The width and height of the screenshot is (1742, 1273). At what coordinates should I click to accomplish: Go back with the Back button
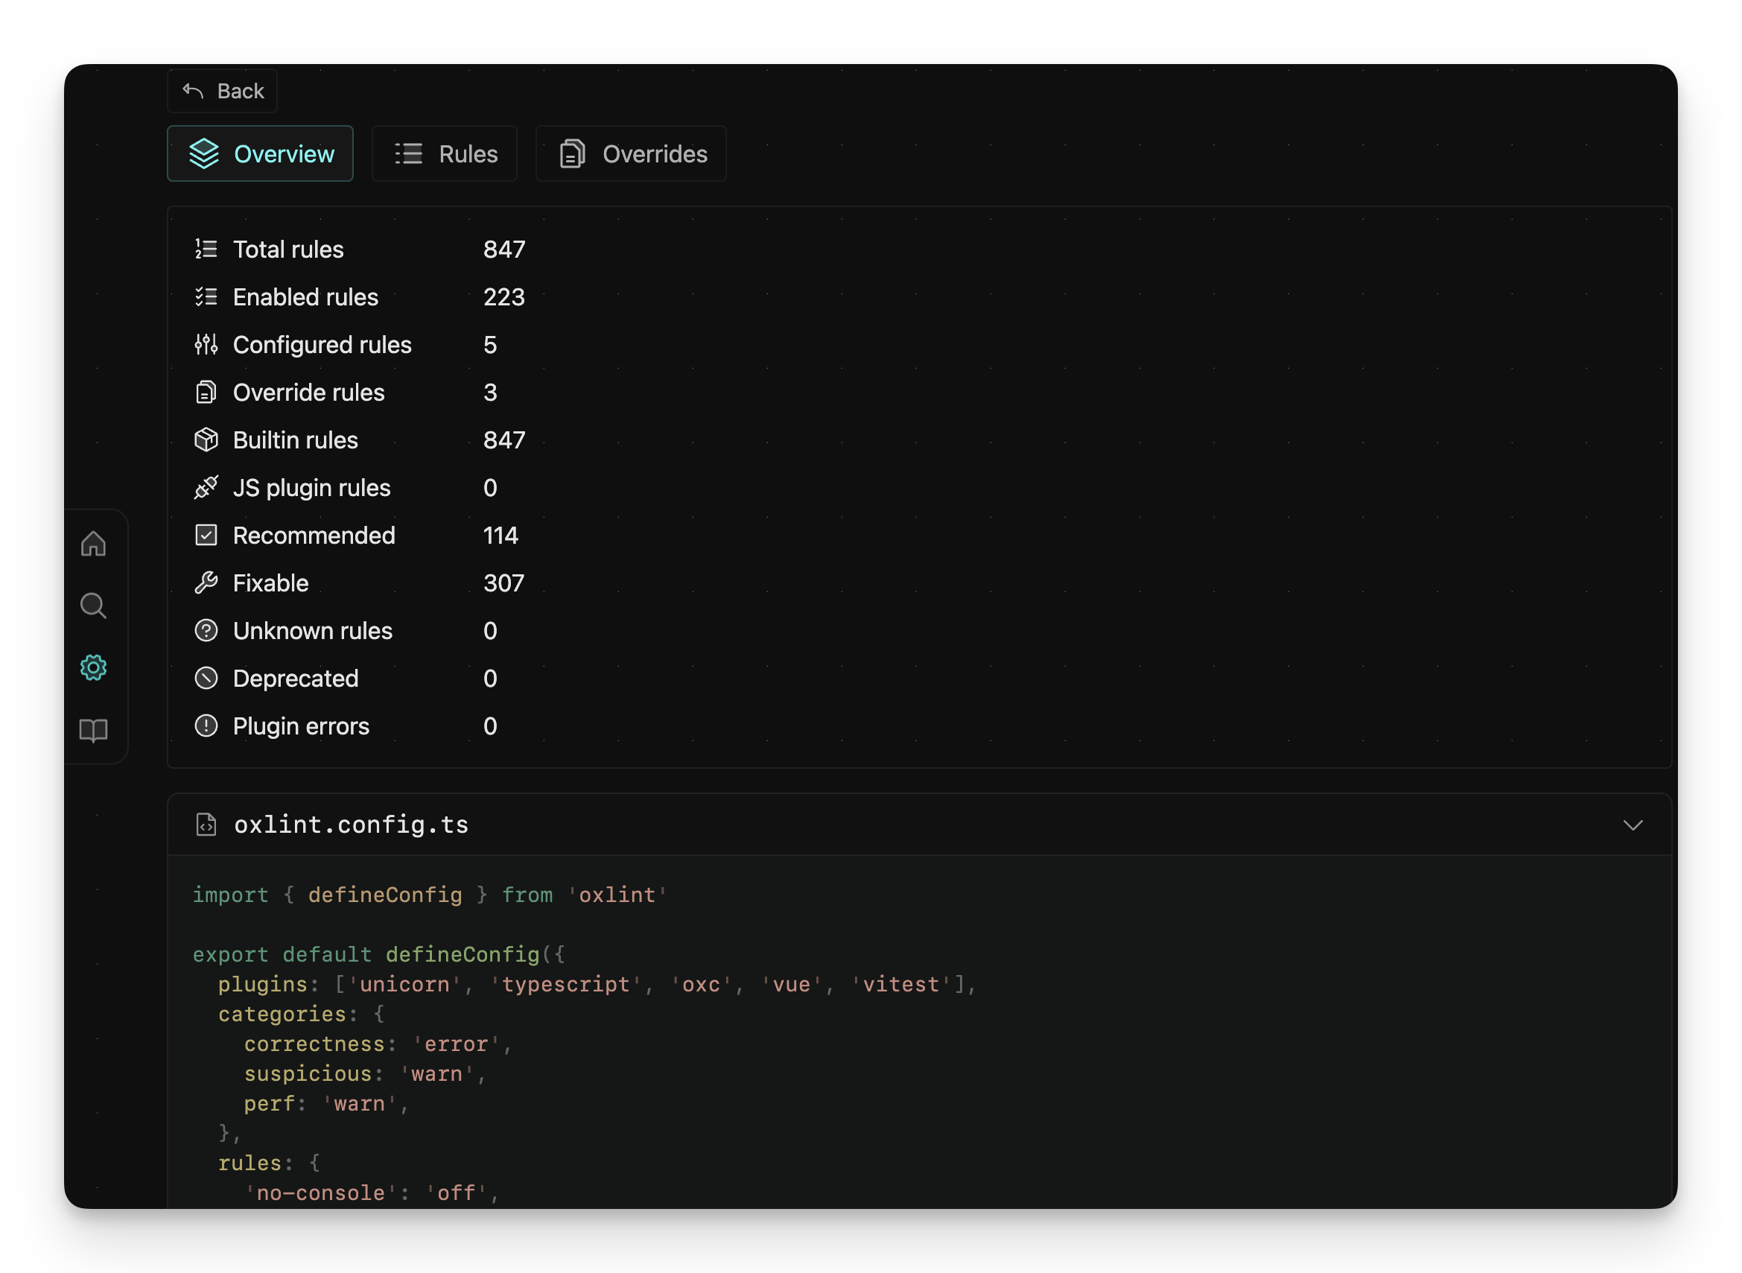point(222,91)
